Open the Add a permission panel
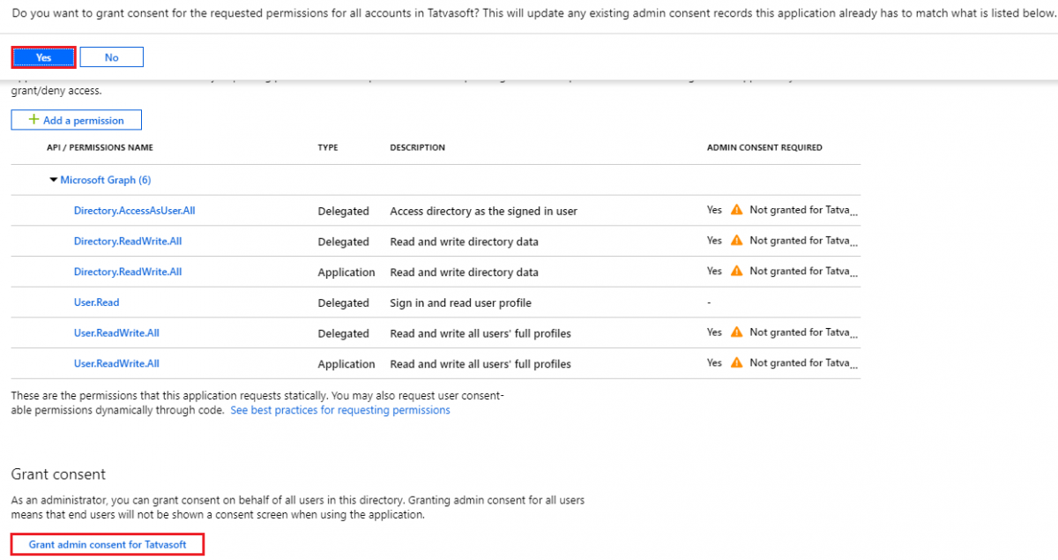Image resolution: width=1058 pixels, height=560 pixels. 76,119
